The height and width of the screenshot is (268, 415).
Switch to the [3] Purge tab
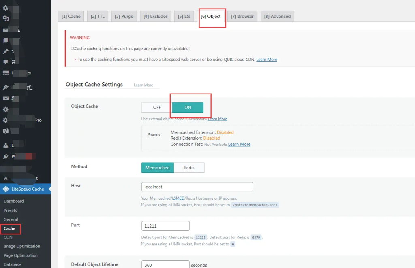(124, 16)
